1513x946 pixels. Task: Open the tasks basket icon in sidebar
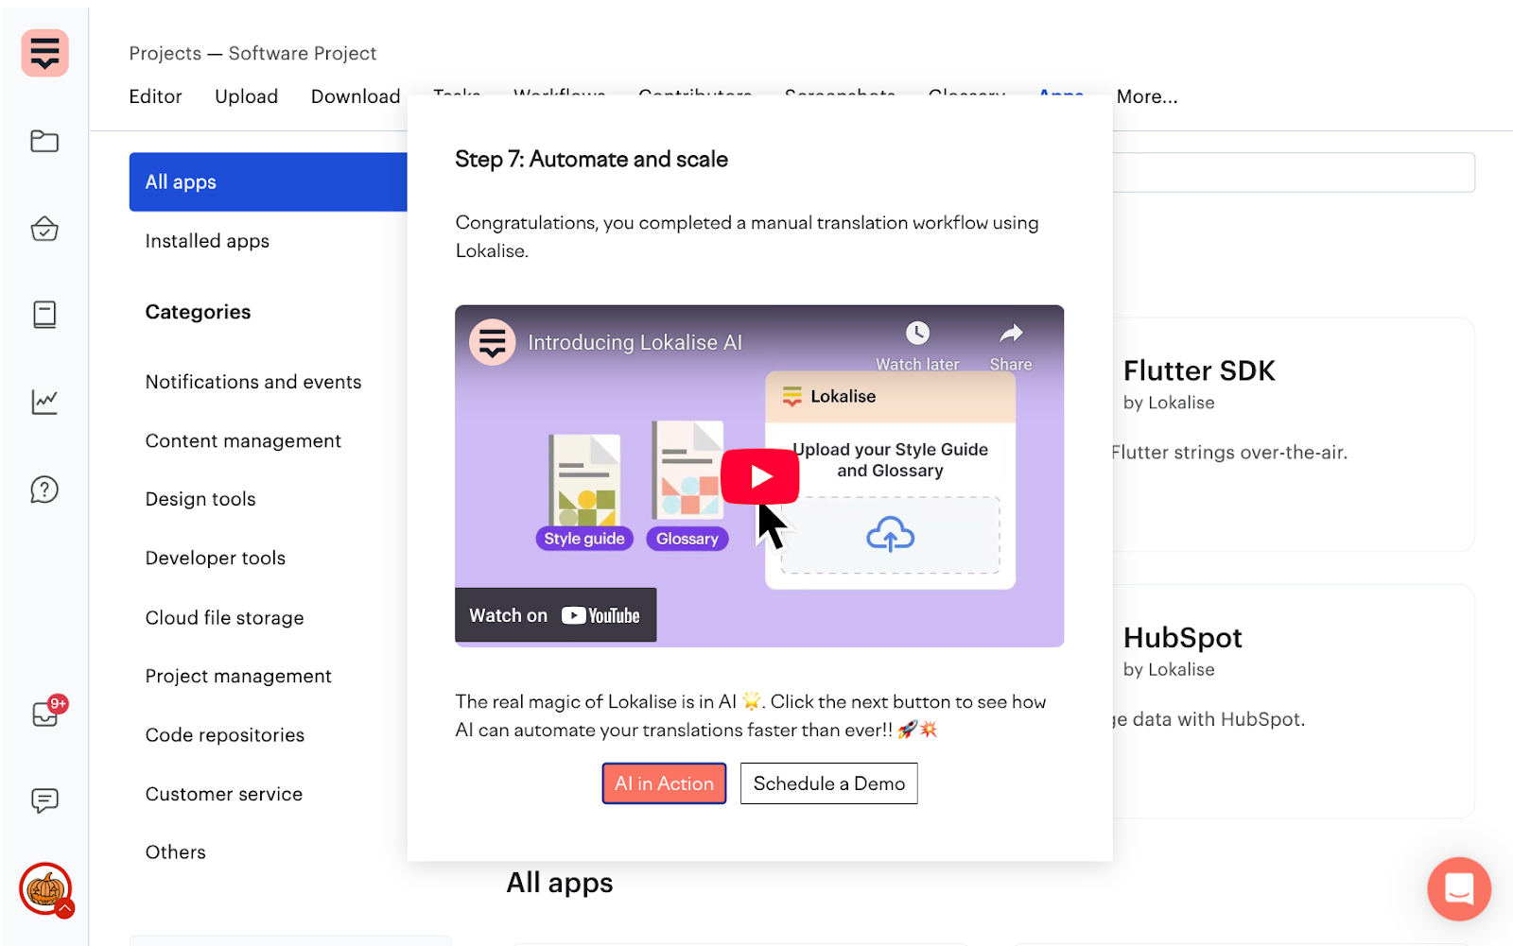point(44,229)
